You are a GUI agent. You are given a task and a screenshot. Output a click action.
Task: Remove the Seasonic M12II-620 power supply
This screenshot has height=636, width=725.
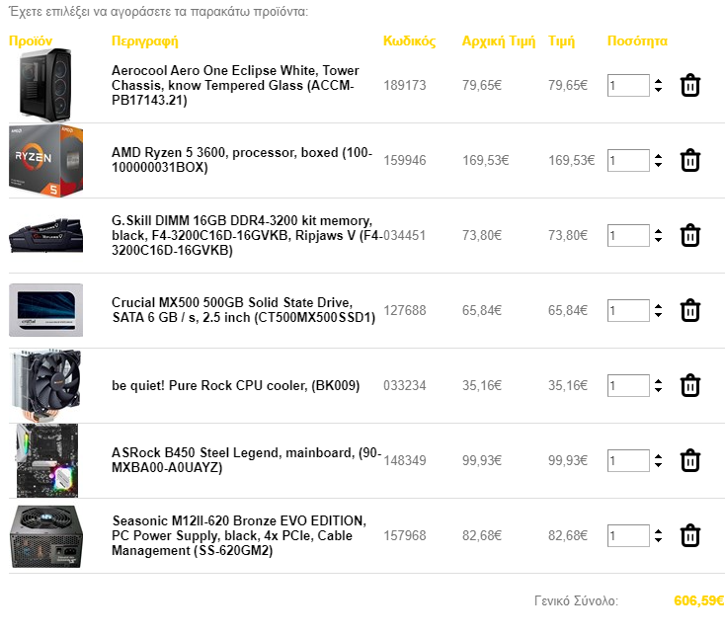(689, 535)
